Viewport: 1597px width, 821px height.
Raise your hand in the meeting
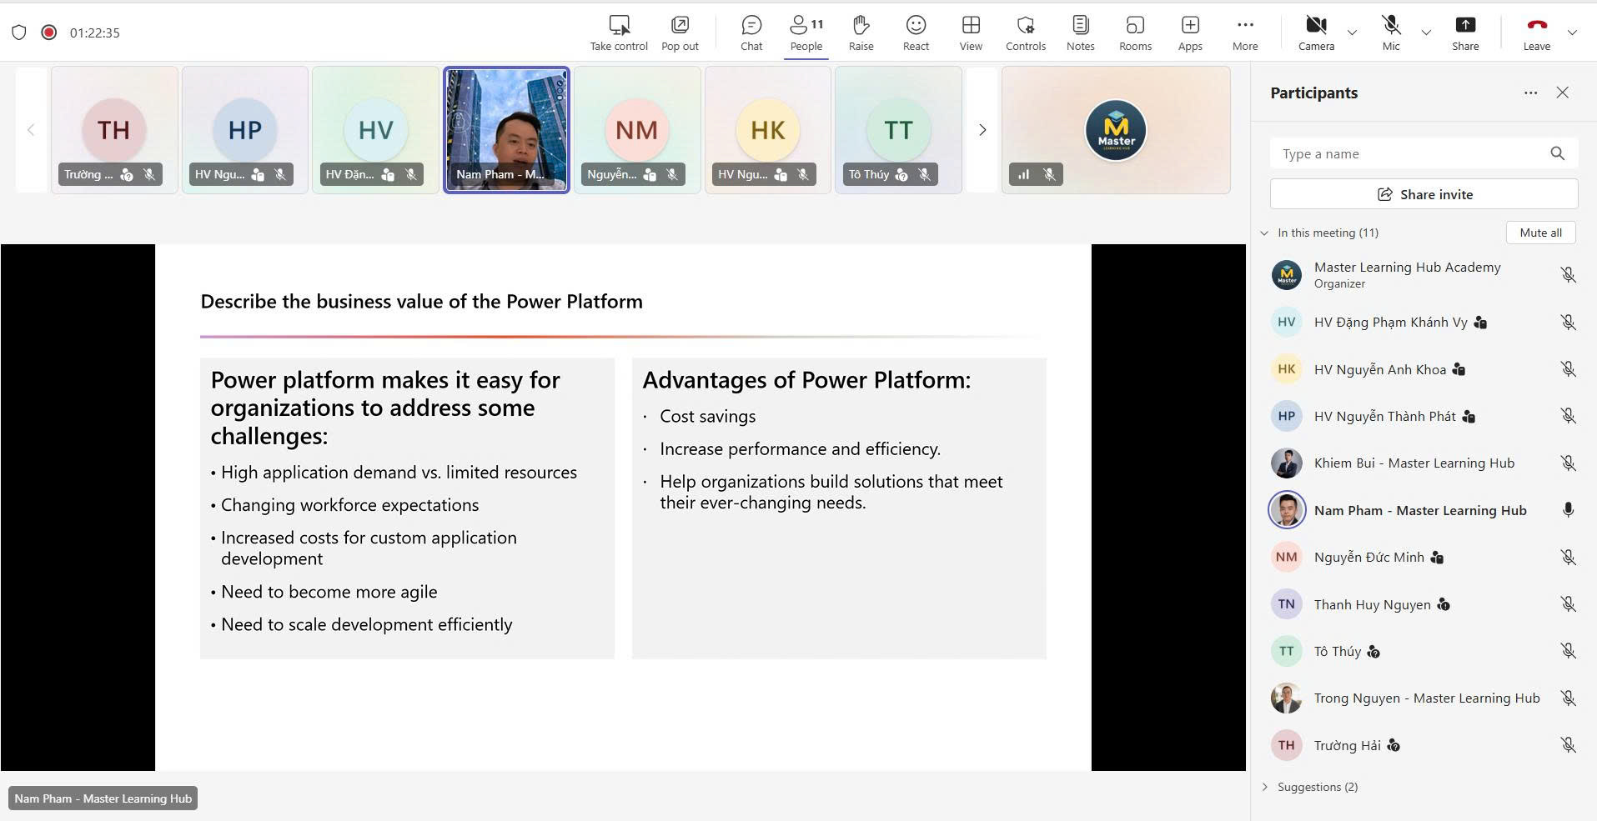tap(861, 33)
